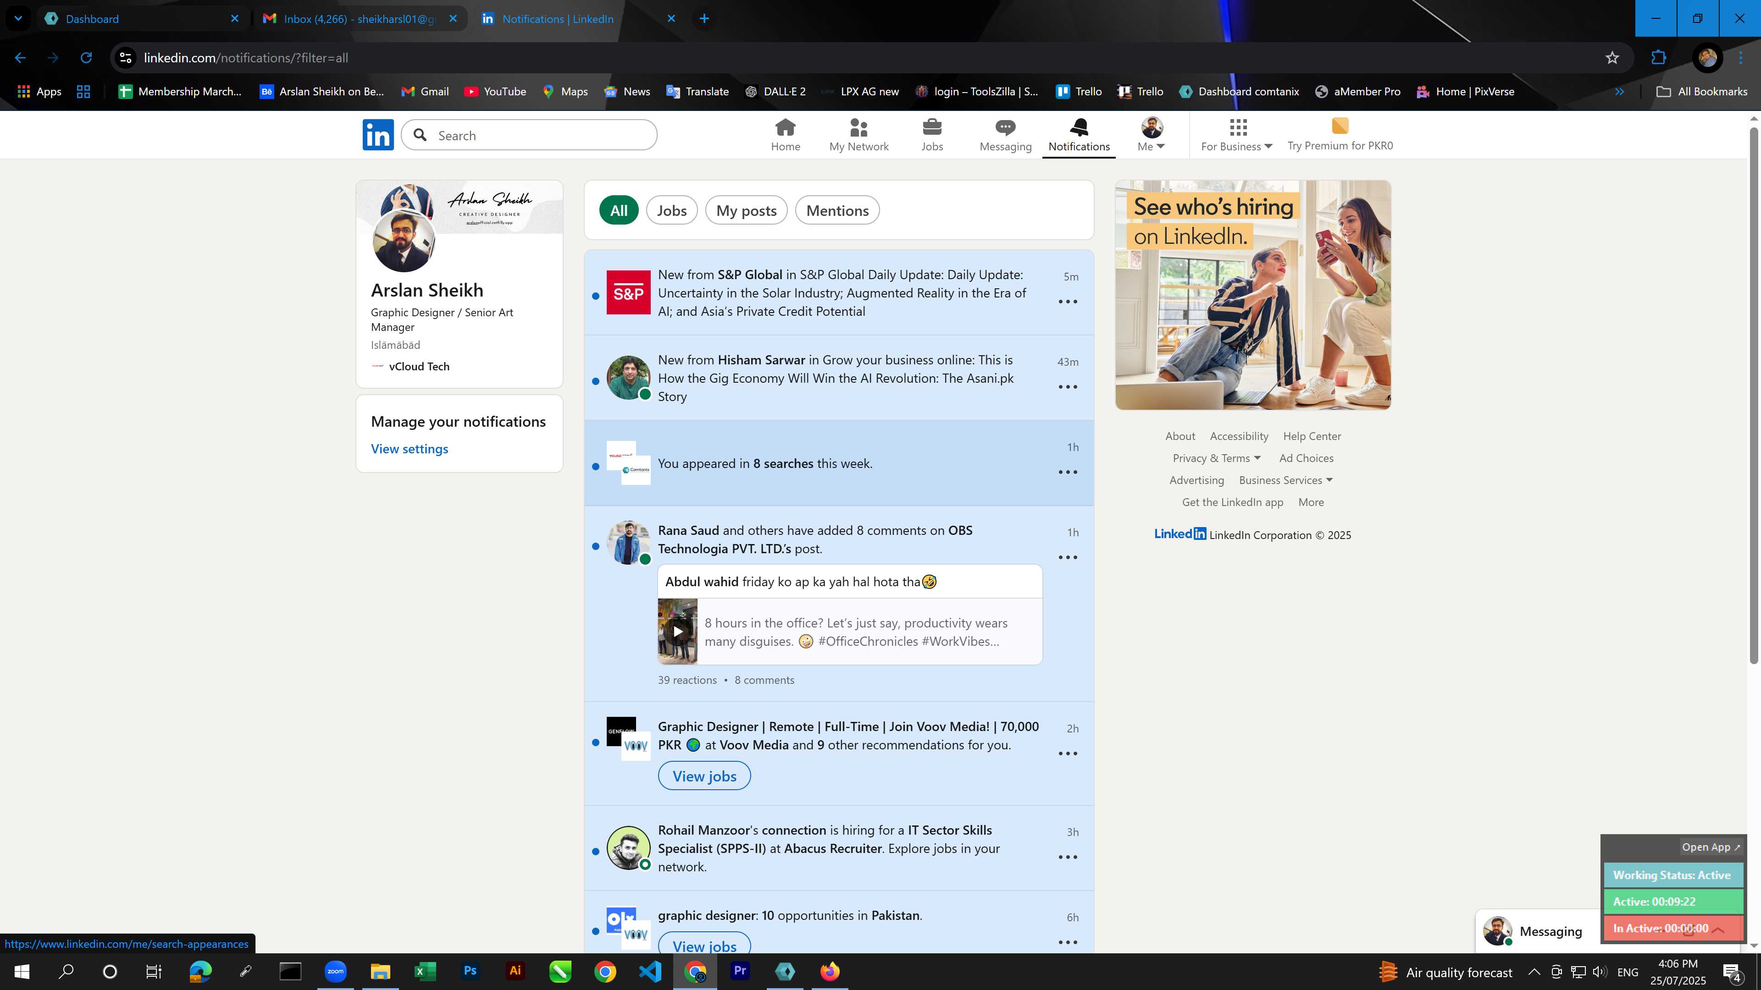Screen dimensions: 1761x990
Task: Go back to previous page
Action: [21, 58]
